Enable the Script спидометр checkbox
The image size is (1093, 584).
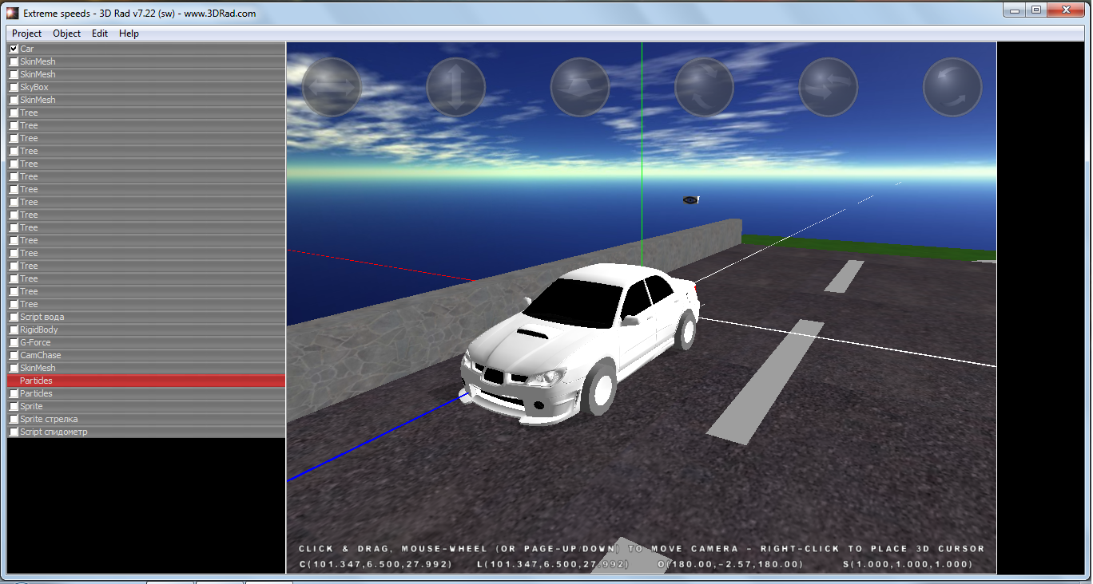coord(14,432)
